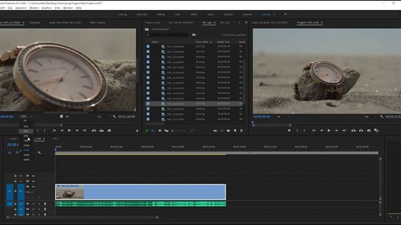Viewport: 401px width, 225px height.
Task: Click Extract button in Program monitor
Action: coord(361,131)
